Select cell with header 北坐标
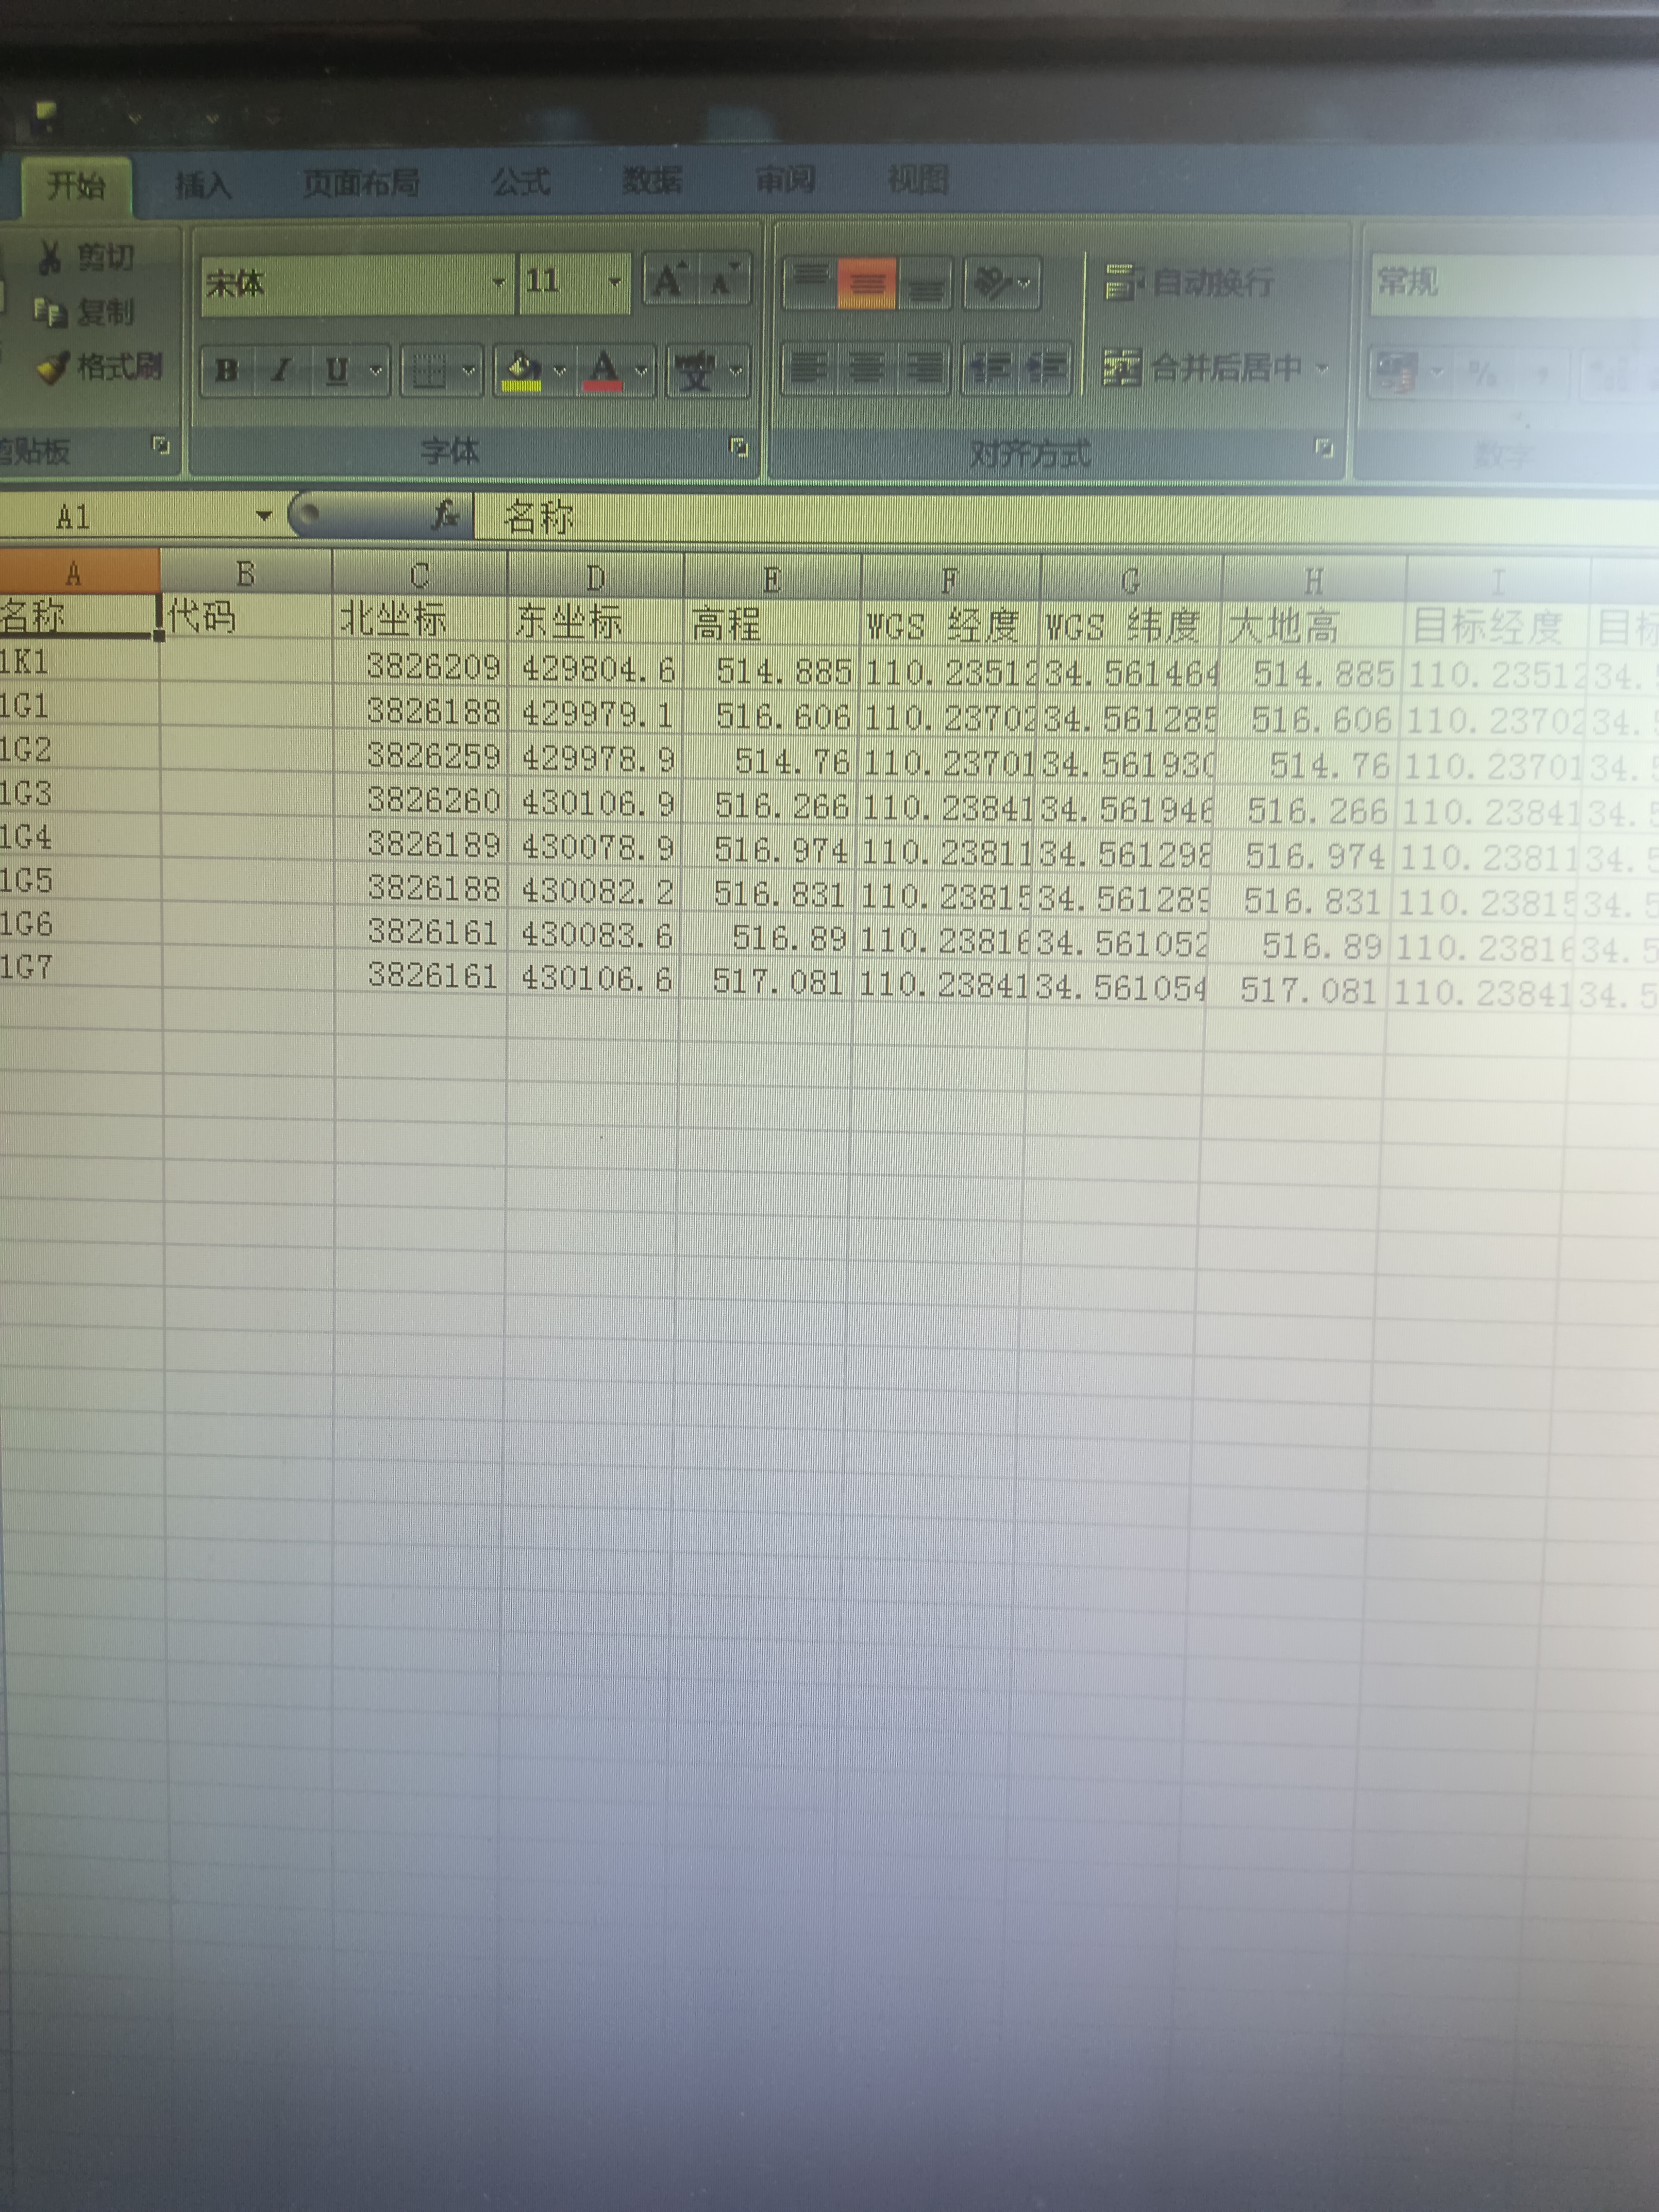The image size is (1659, 2212). click(421, 620)
